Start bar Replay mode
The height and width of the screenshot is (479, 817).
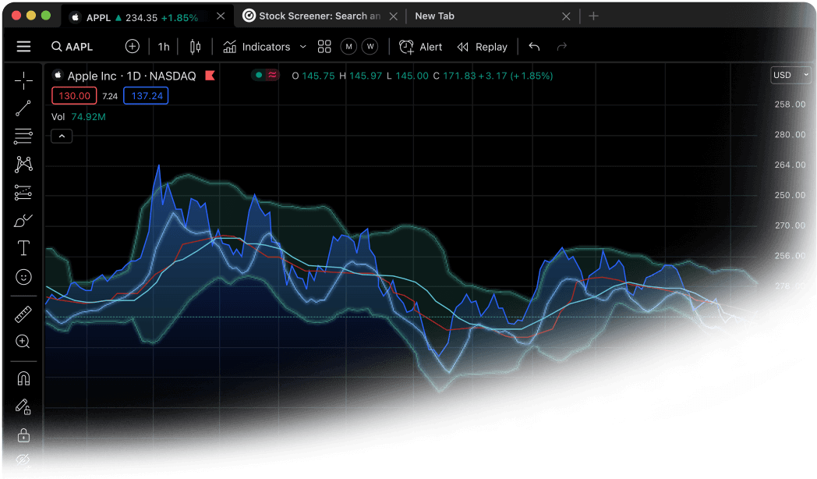point(483,47)
